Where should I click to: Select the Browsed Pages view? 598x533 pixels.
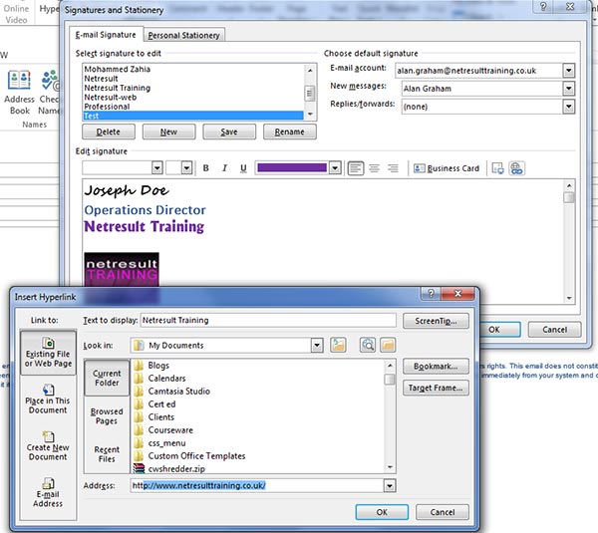(x=107, y=416)
